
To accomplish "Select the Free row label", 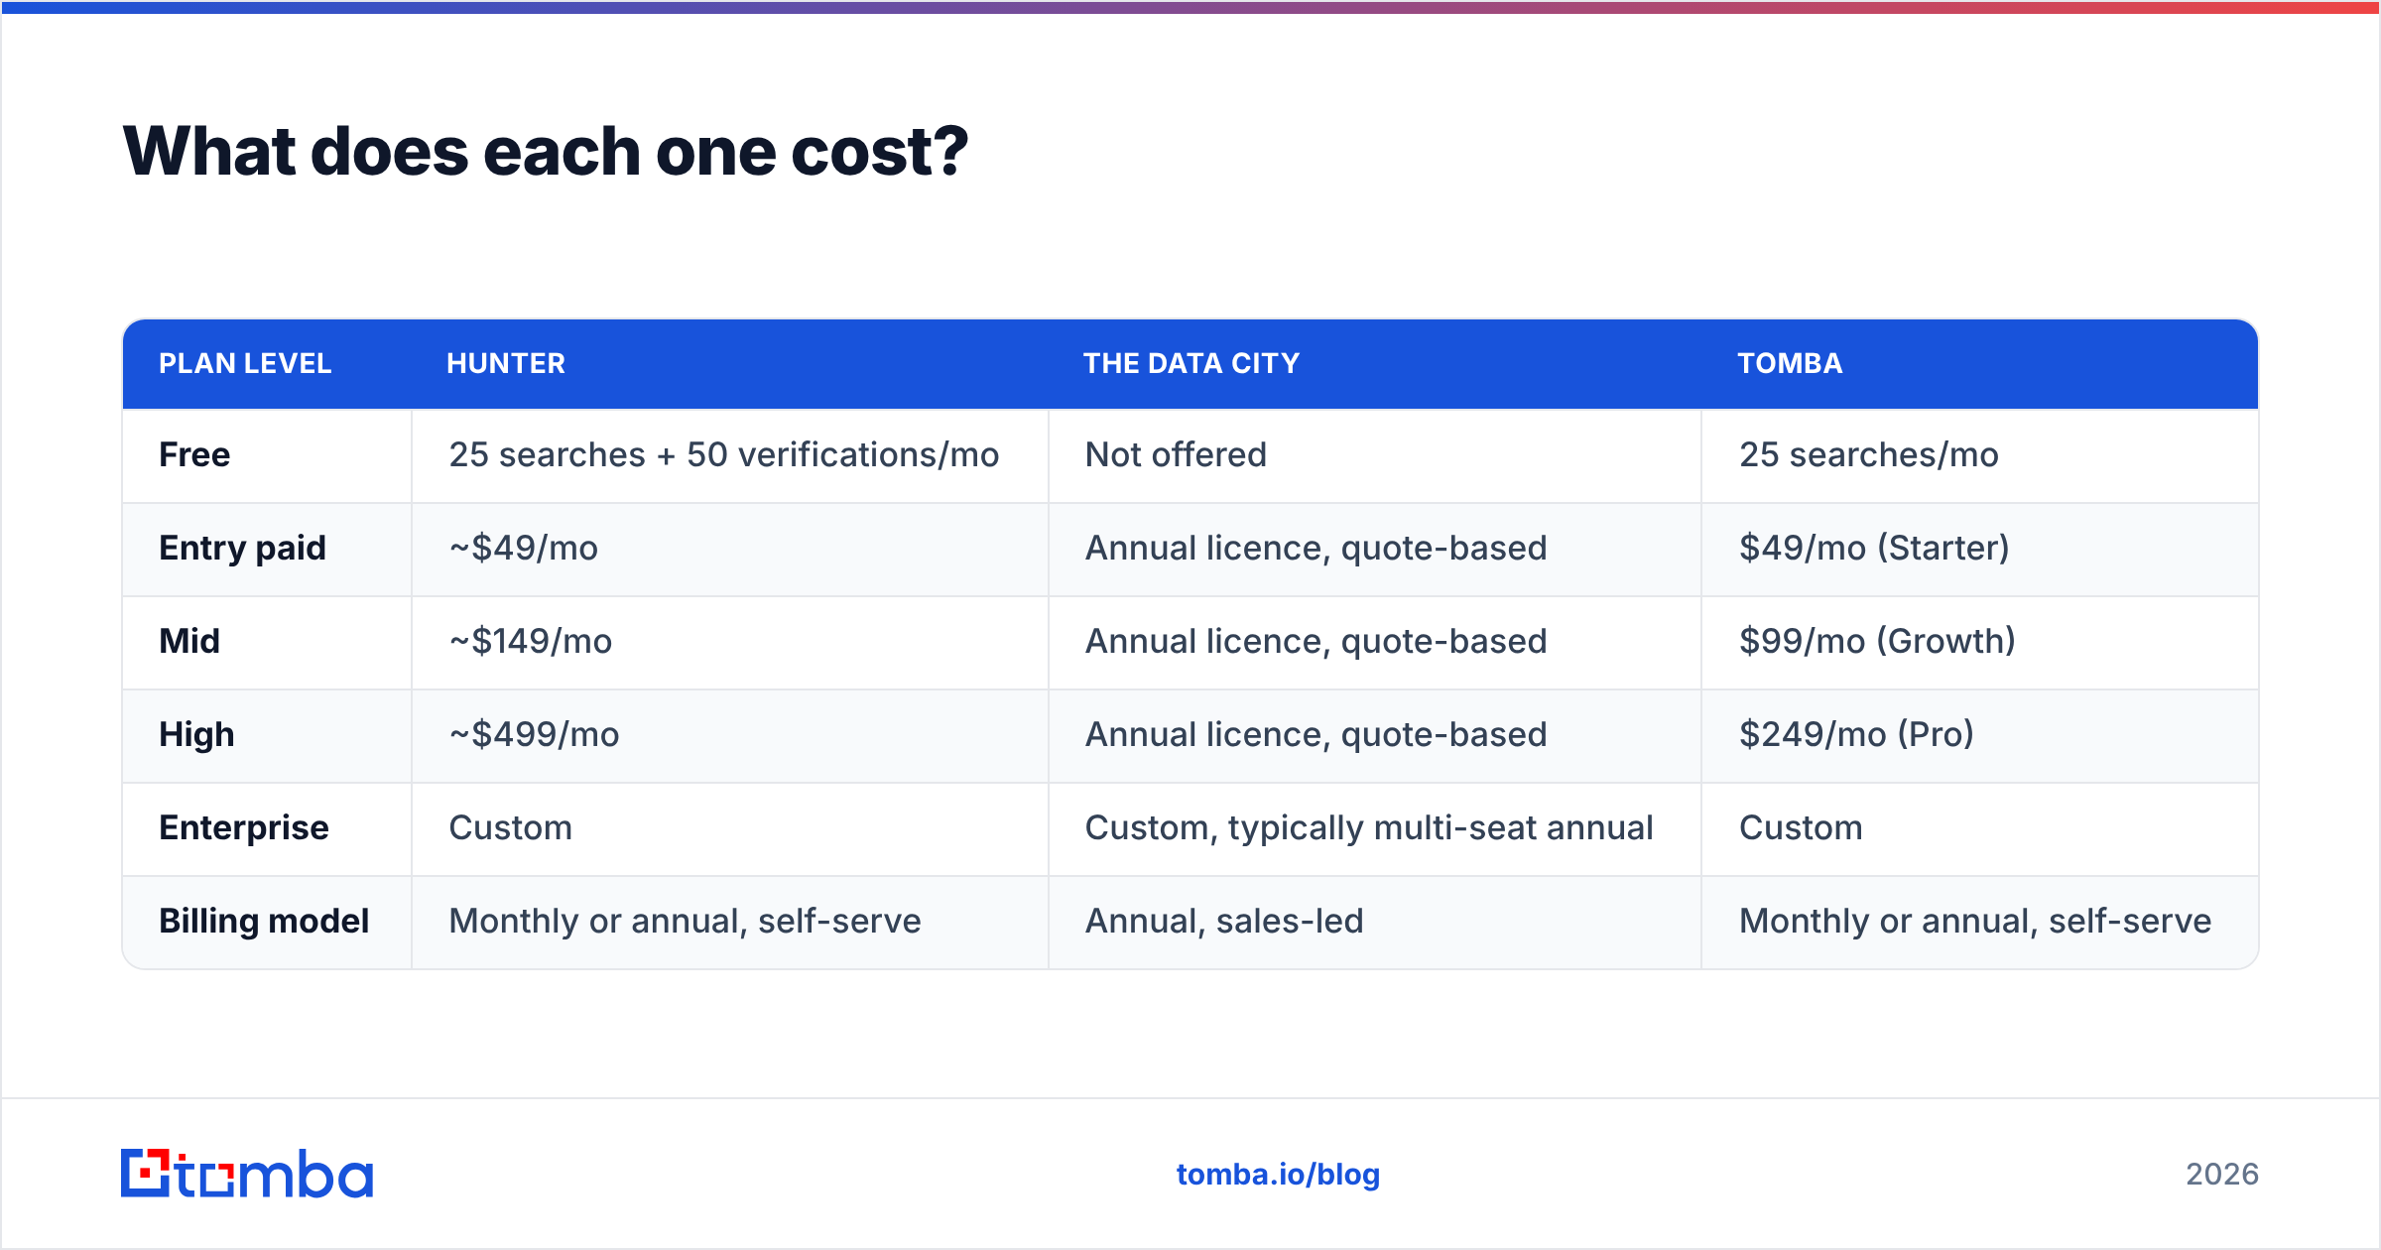I will (194, 454).
